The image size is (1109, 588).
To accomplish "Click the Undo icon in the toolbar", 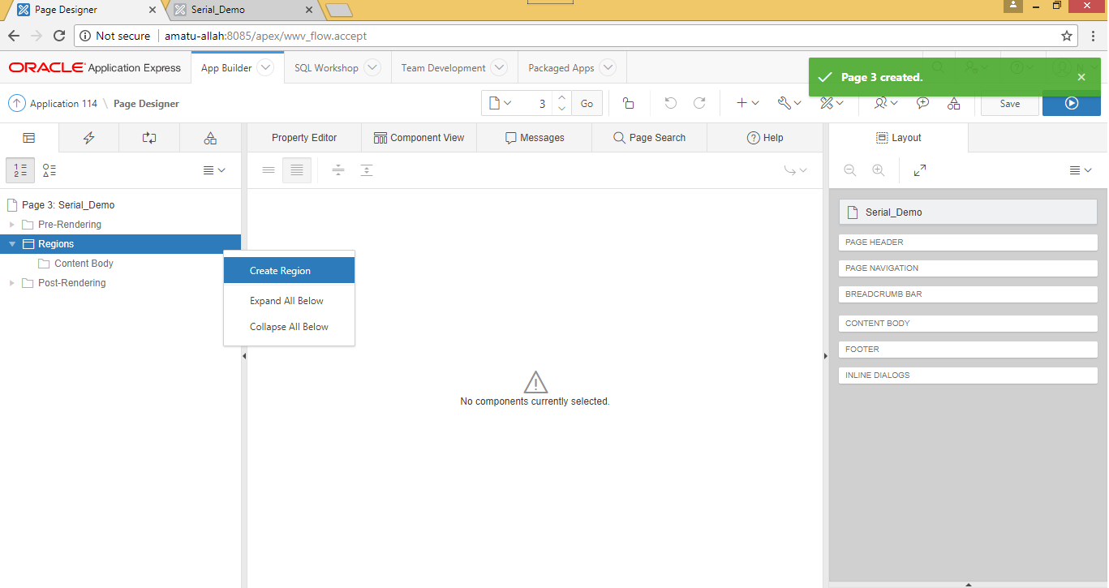I will (x=669, y=102).
